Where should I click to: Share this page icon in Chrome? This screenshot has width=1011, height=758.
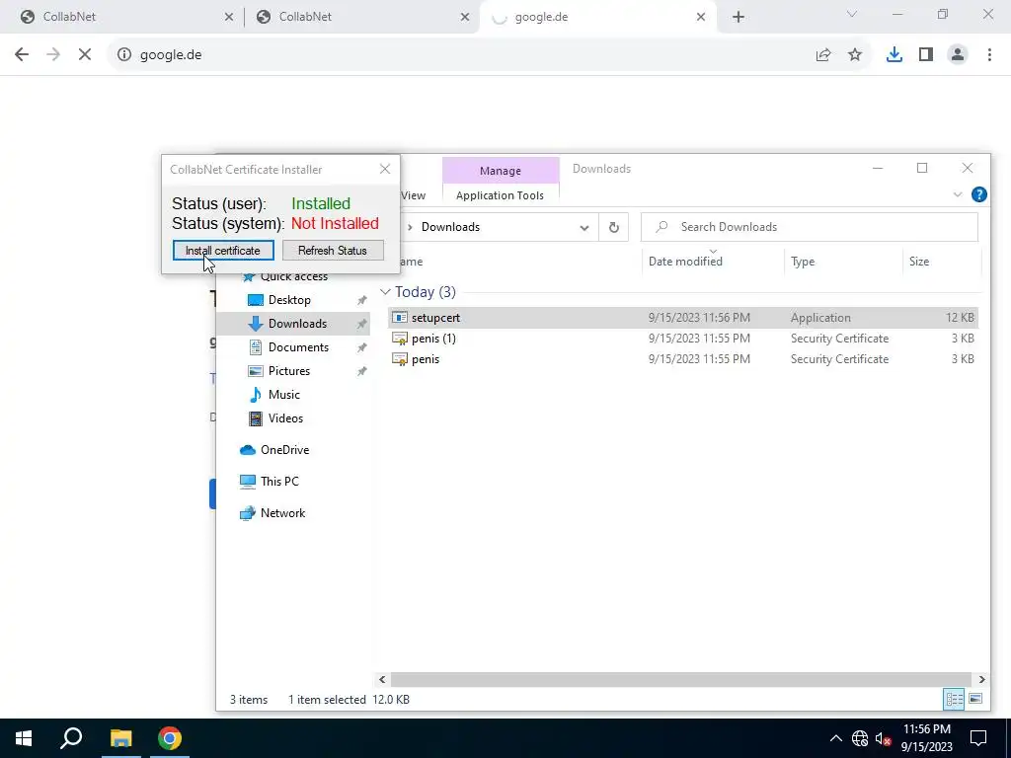tap(823, 55)
